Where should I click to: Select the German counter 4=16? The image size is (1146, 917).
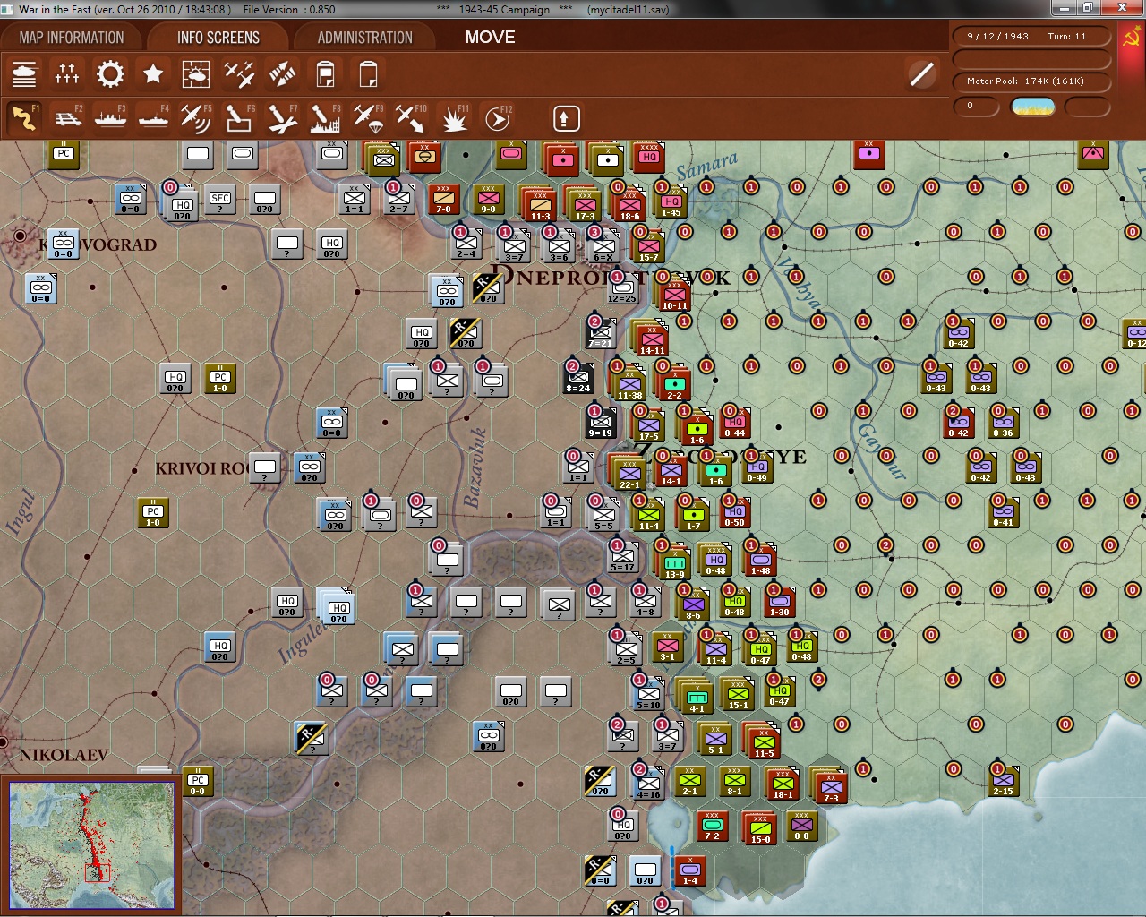pos(648,784)
